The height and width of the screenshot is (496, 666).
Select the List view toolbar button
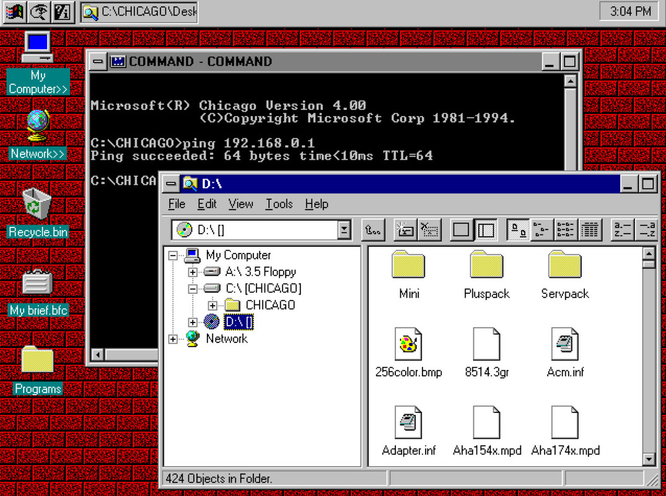click(x=566, y=230)
